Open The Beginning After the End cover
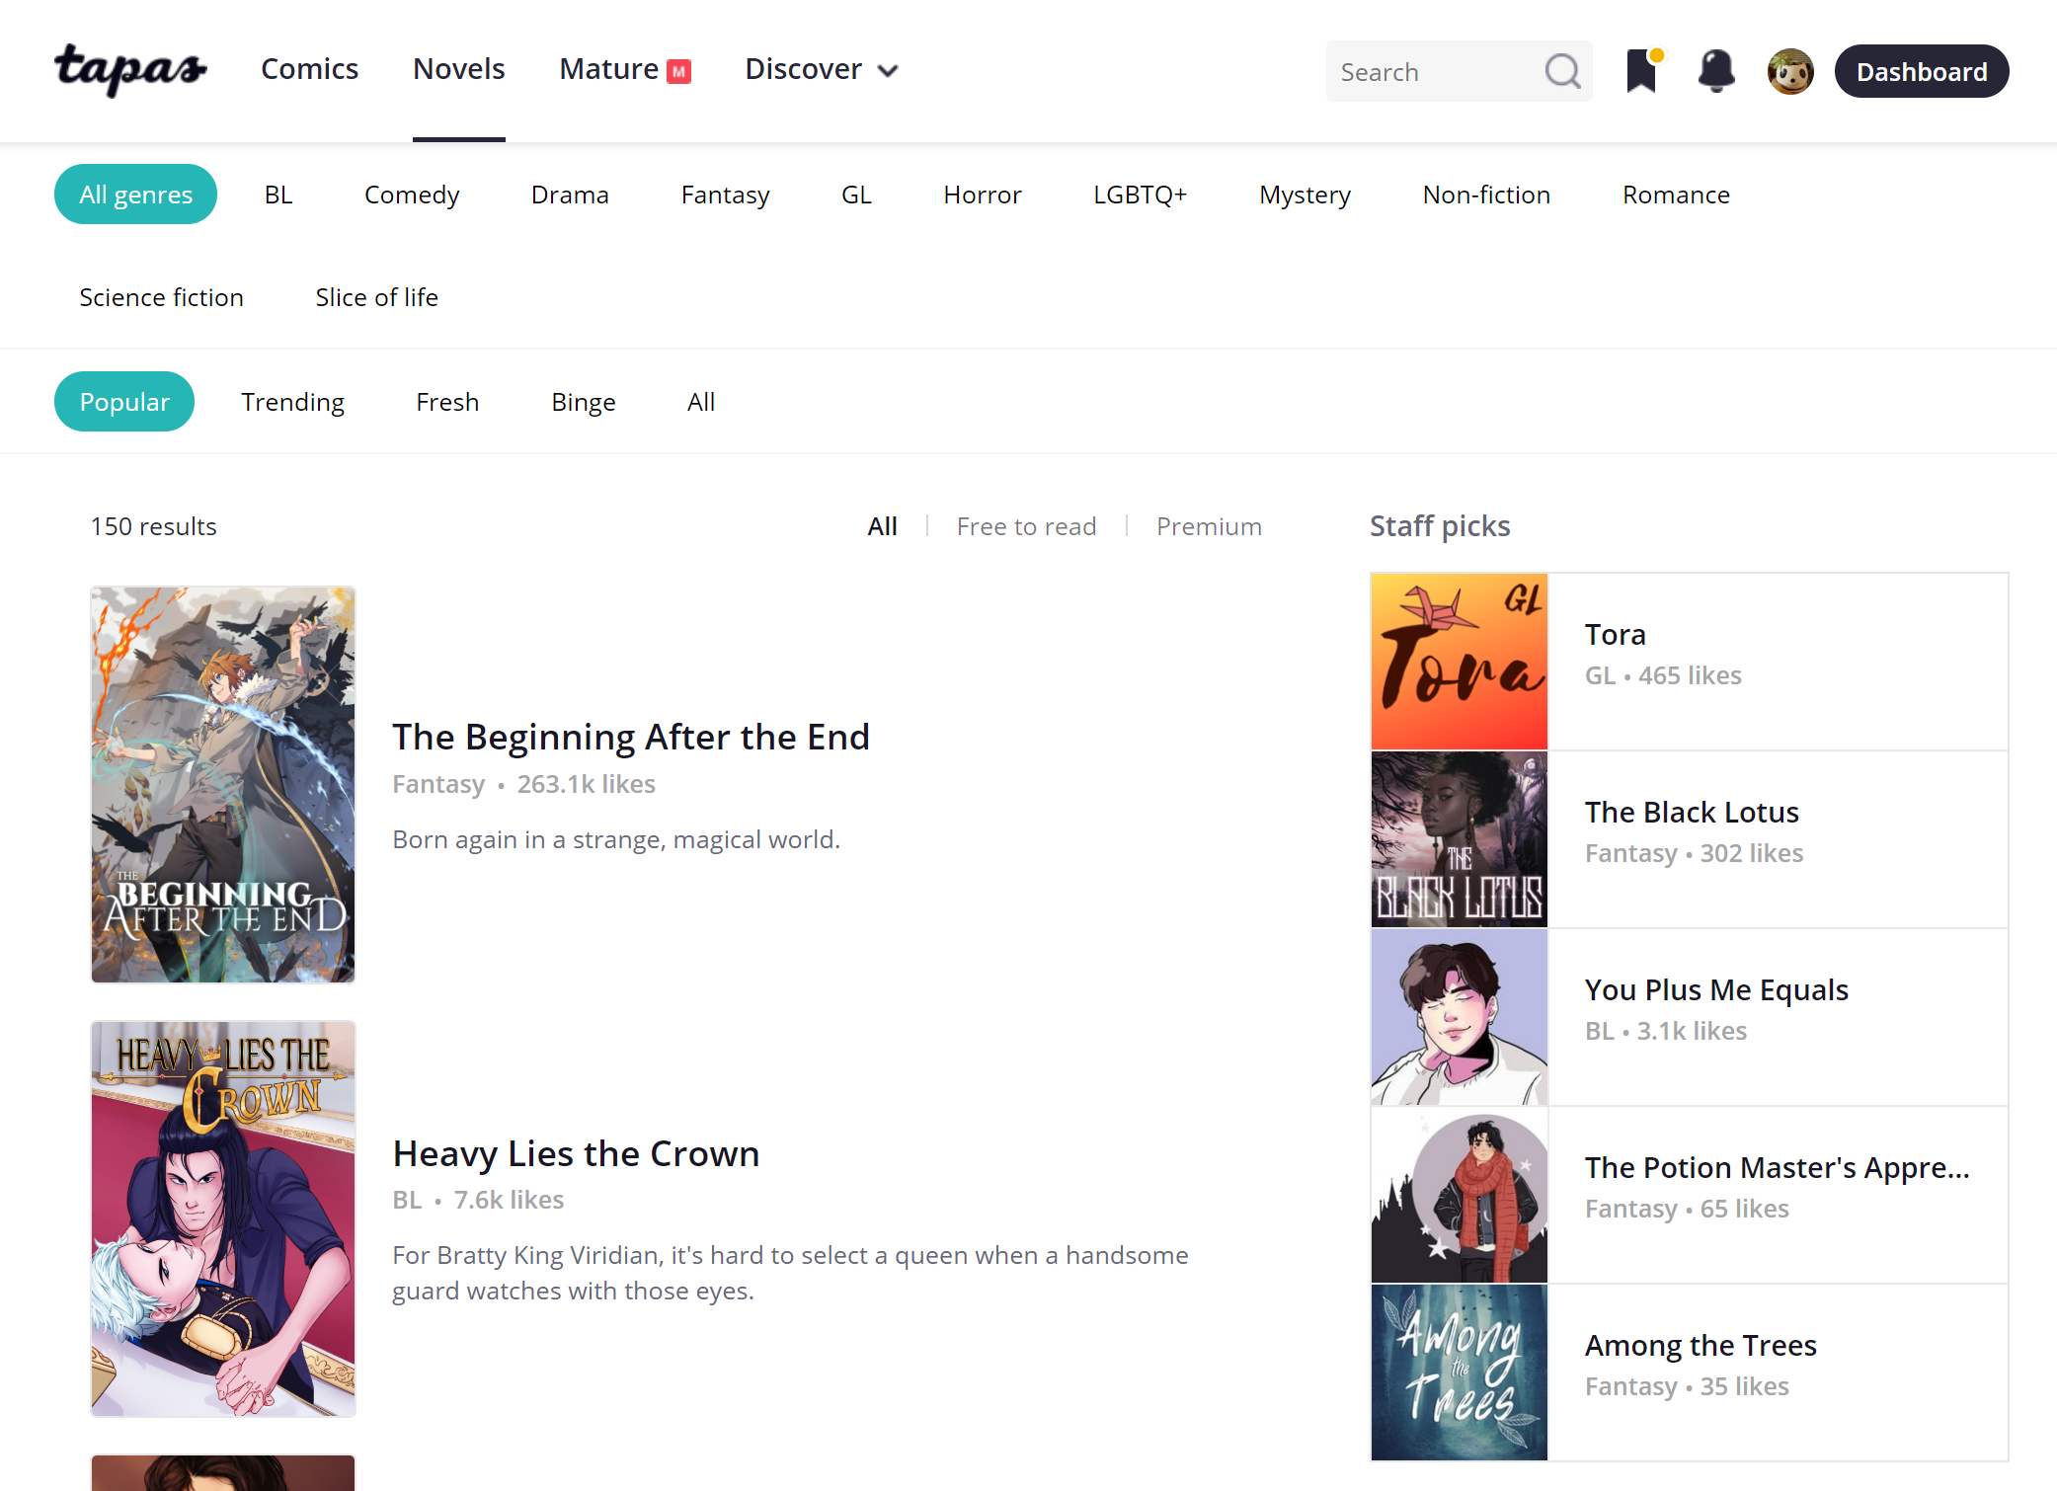 pos(223,785)
